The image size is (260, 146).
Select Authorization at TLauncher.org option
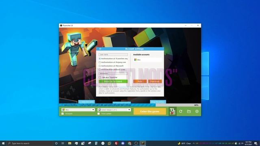coord(100,58)
